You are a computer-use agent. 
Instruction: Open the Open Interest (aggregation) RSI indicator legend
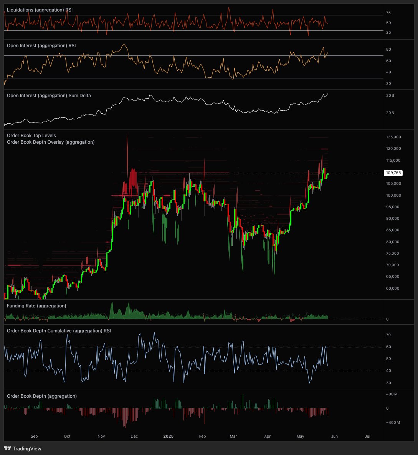(42, 45)
